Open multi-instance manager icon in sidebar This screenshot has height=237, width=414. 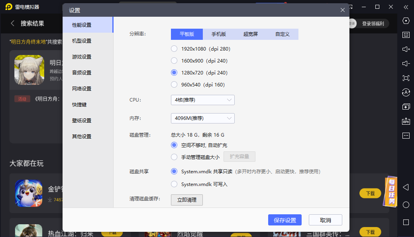(406, 107)
